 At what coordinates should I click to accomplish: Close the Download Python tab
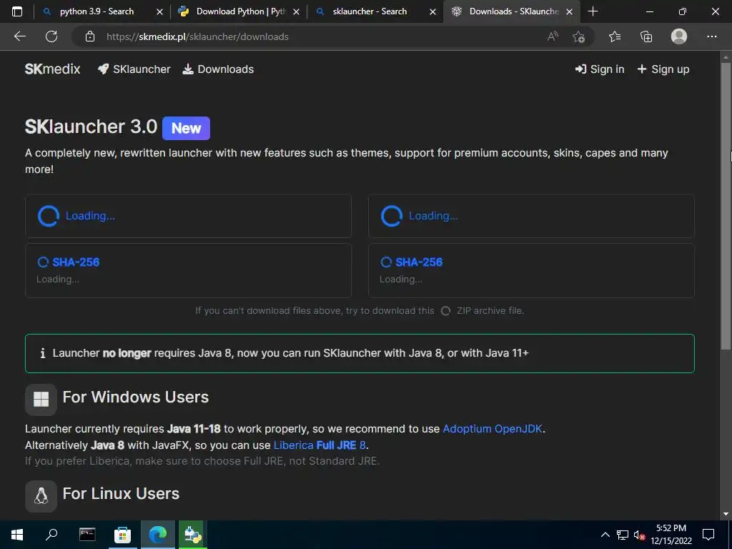(296, 11)
